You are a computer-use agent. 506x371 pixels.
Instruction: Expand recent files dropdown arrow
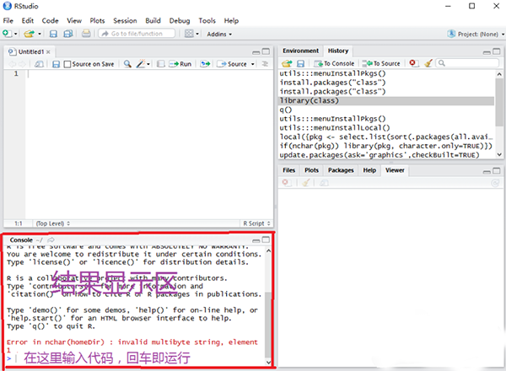coord(40,34)
